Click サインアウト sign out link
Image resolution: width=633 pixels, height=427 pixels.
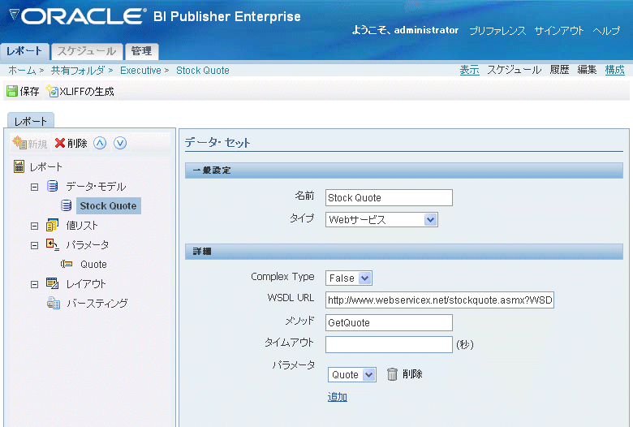point(559,31)
